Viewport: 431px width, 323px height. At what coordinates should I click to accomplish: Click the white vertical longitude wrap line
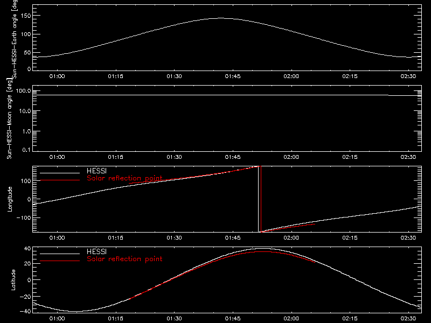pyautogui.click(x=259, y=199)
